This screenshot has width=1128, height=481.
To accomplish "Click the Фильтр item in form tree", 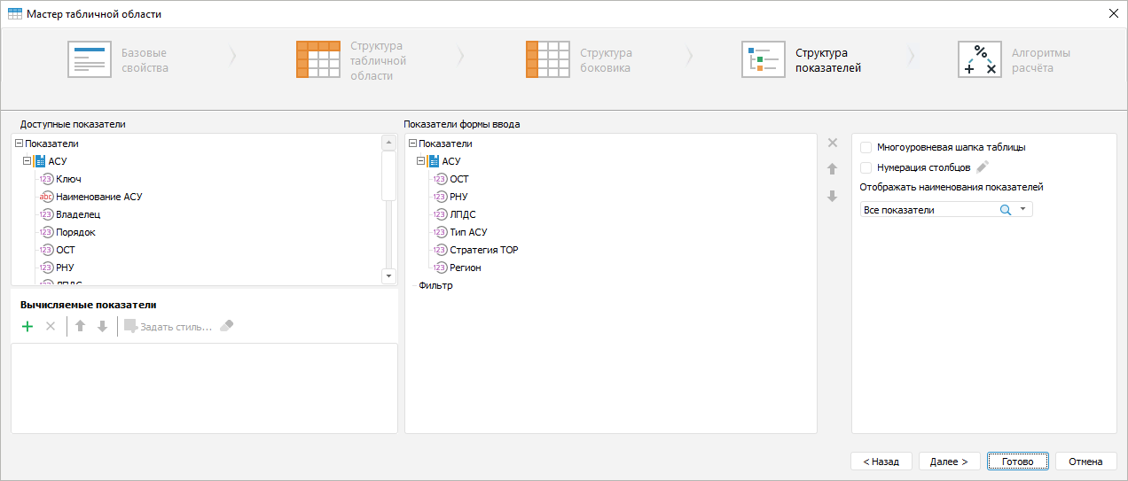I will click(435, 285).
